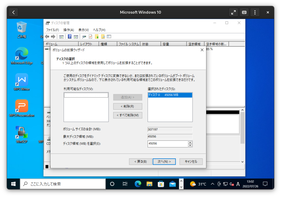
Task: Click the checkmark document toolbar icon
Action: [x=91, y=37]
